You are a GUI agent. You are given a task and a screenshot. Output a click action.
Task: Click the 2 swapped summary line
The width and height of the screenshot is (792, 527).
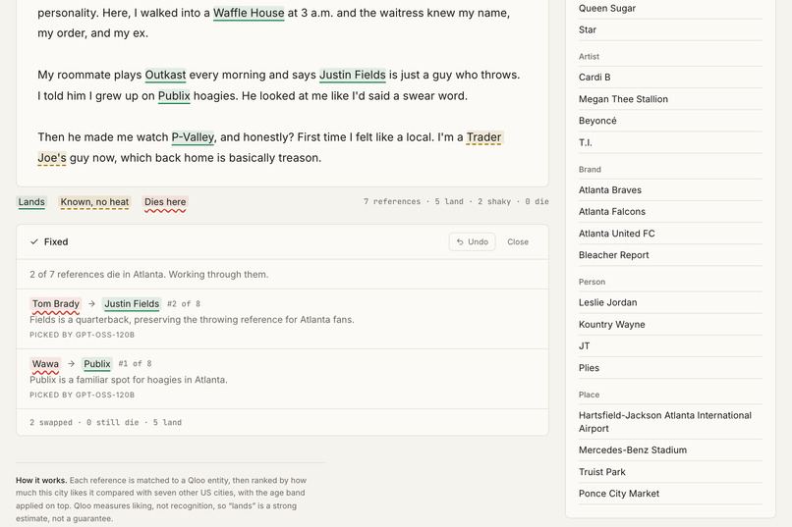(x=105, y=423)
